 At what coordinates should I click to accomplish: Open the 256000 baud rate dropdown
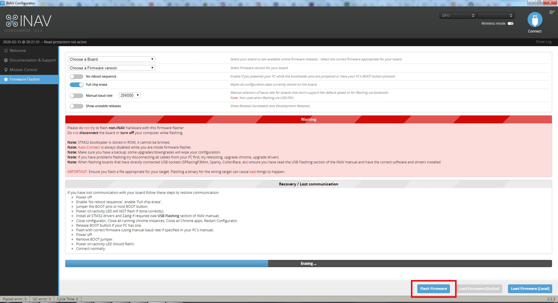pyautogui.click(x=130, y=95)
